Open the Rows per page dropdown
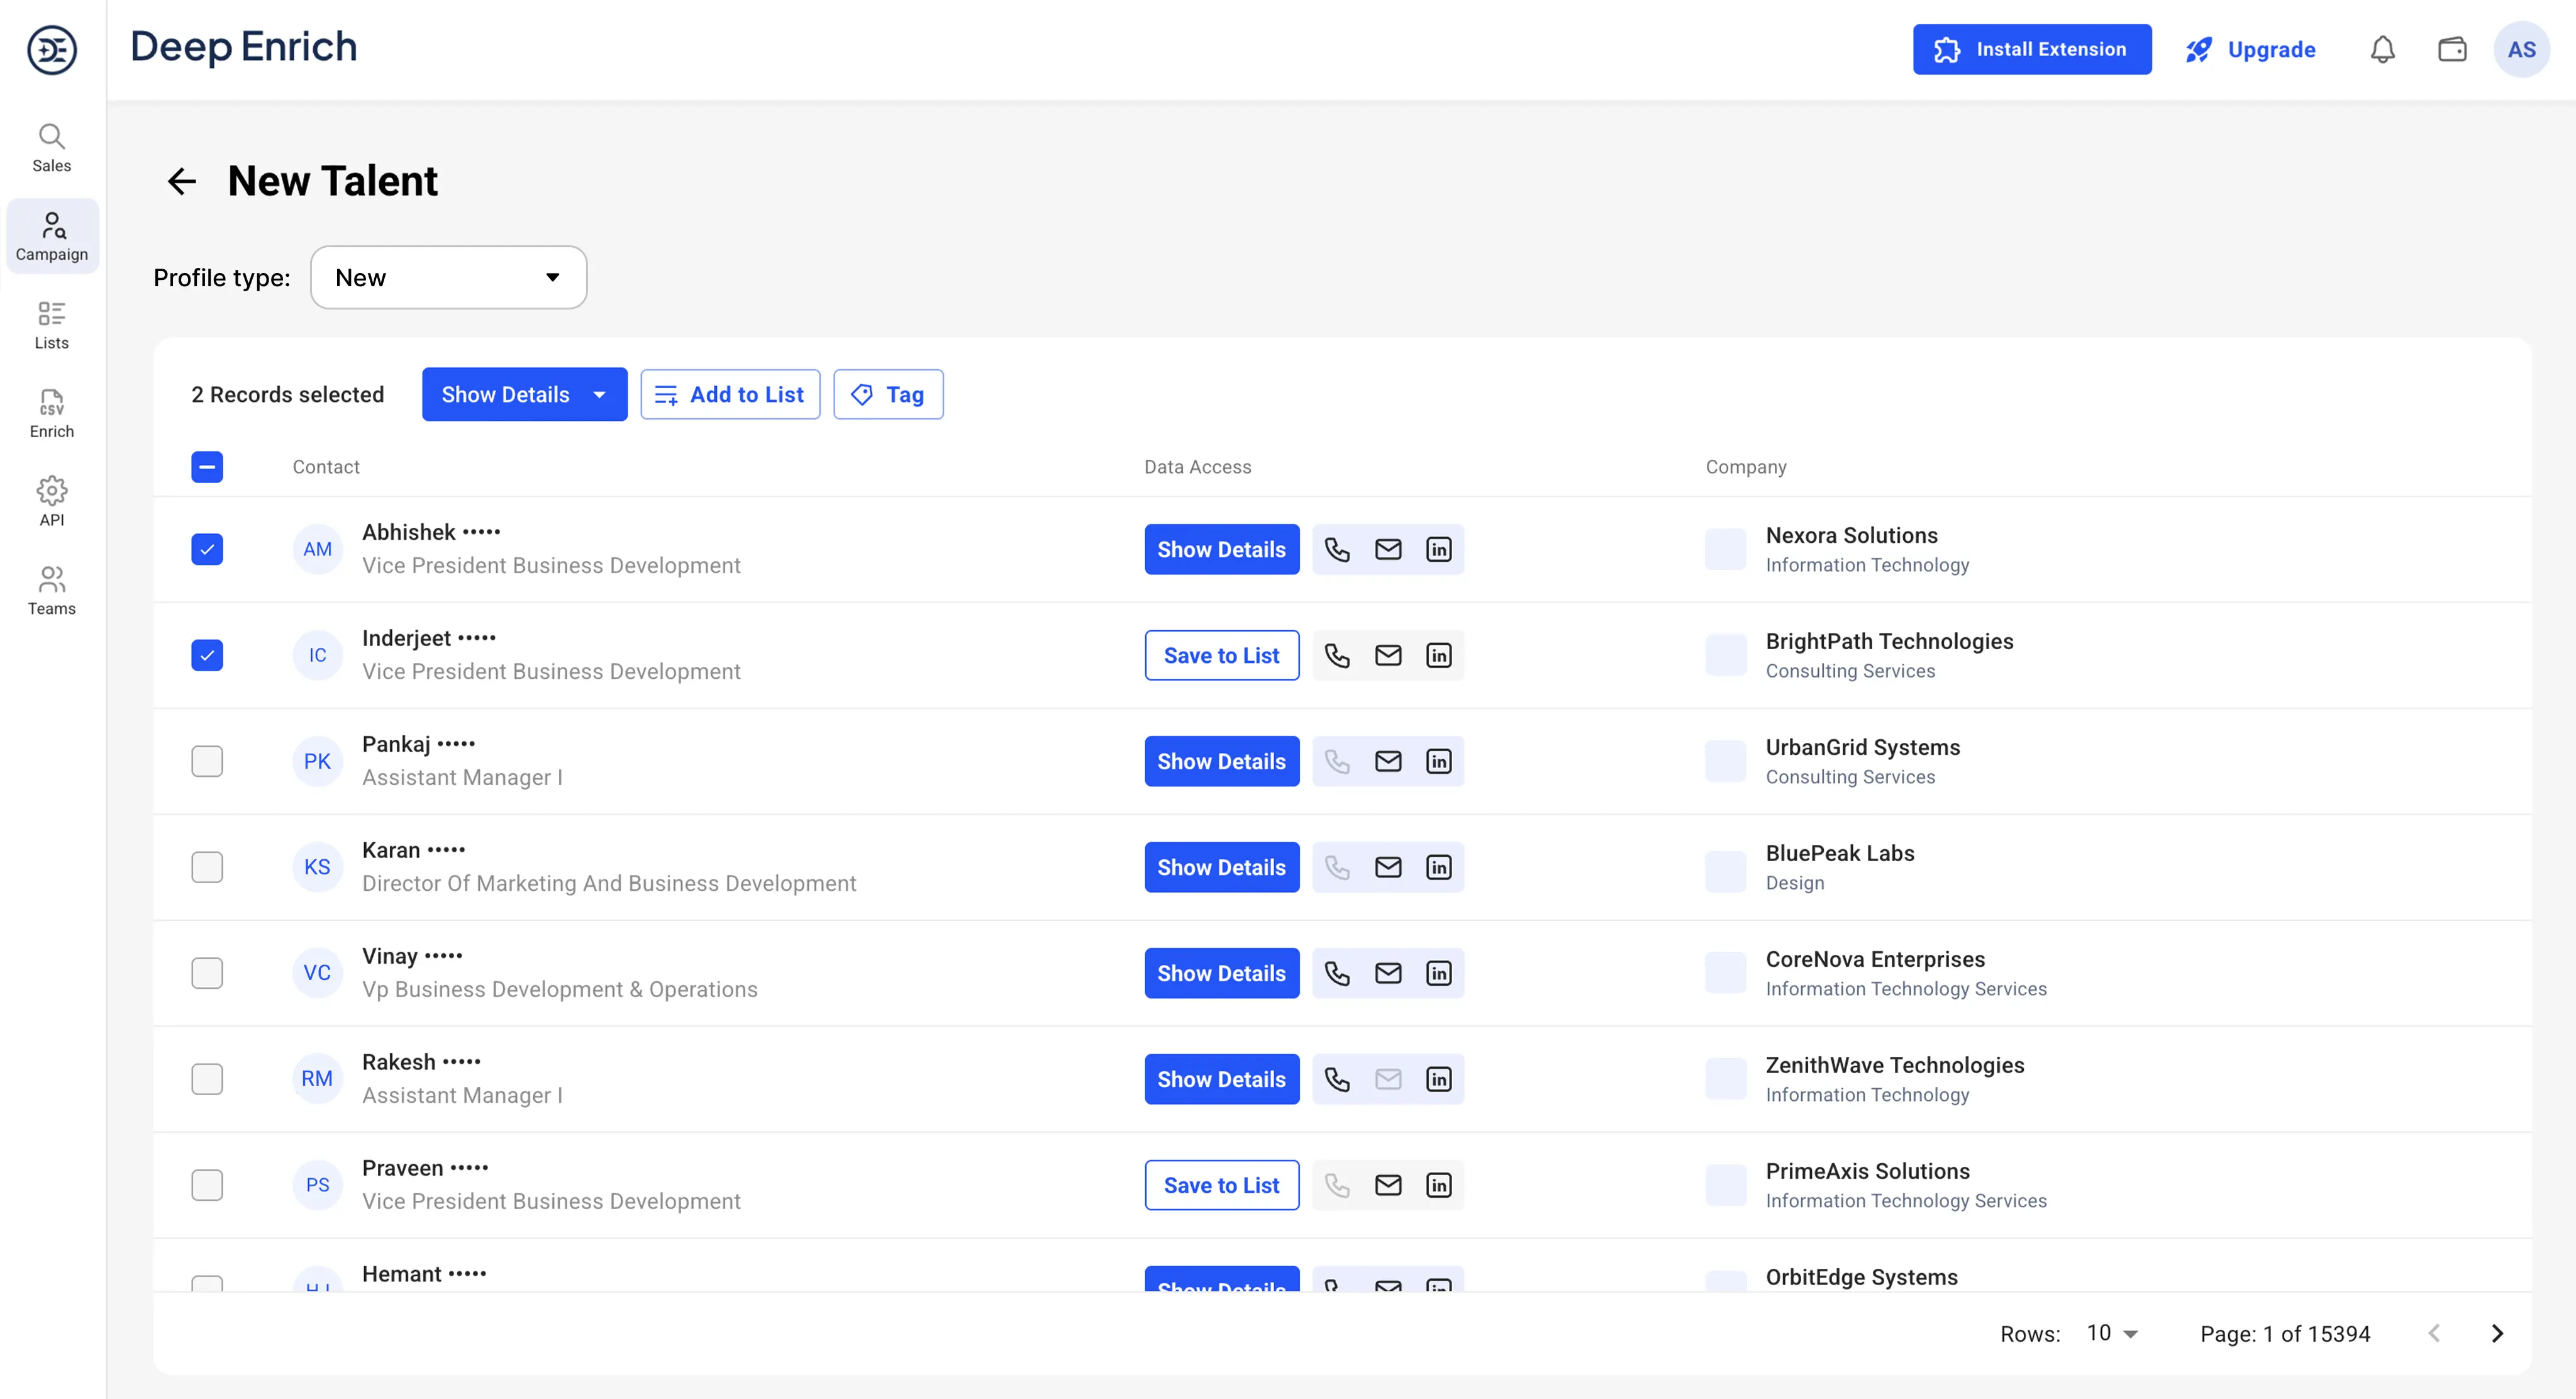 tap(2112, 1333)
